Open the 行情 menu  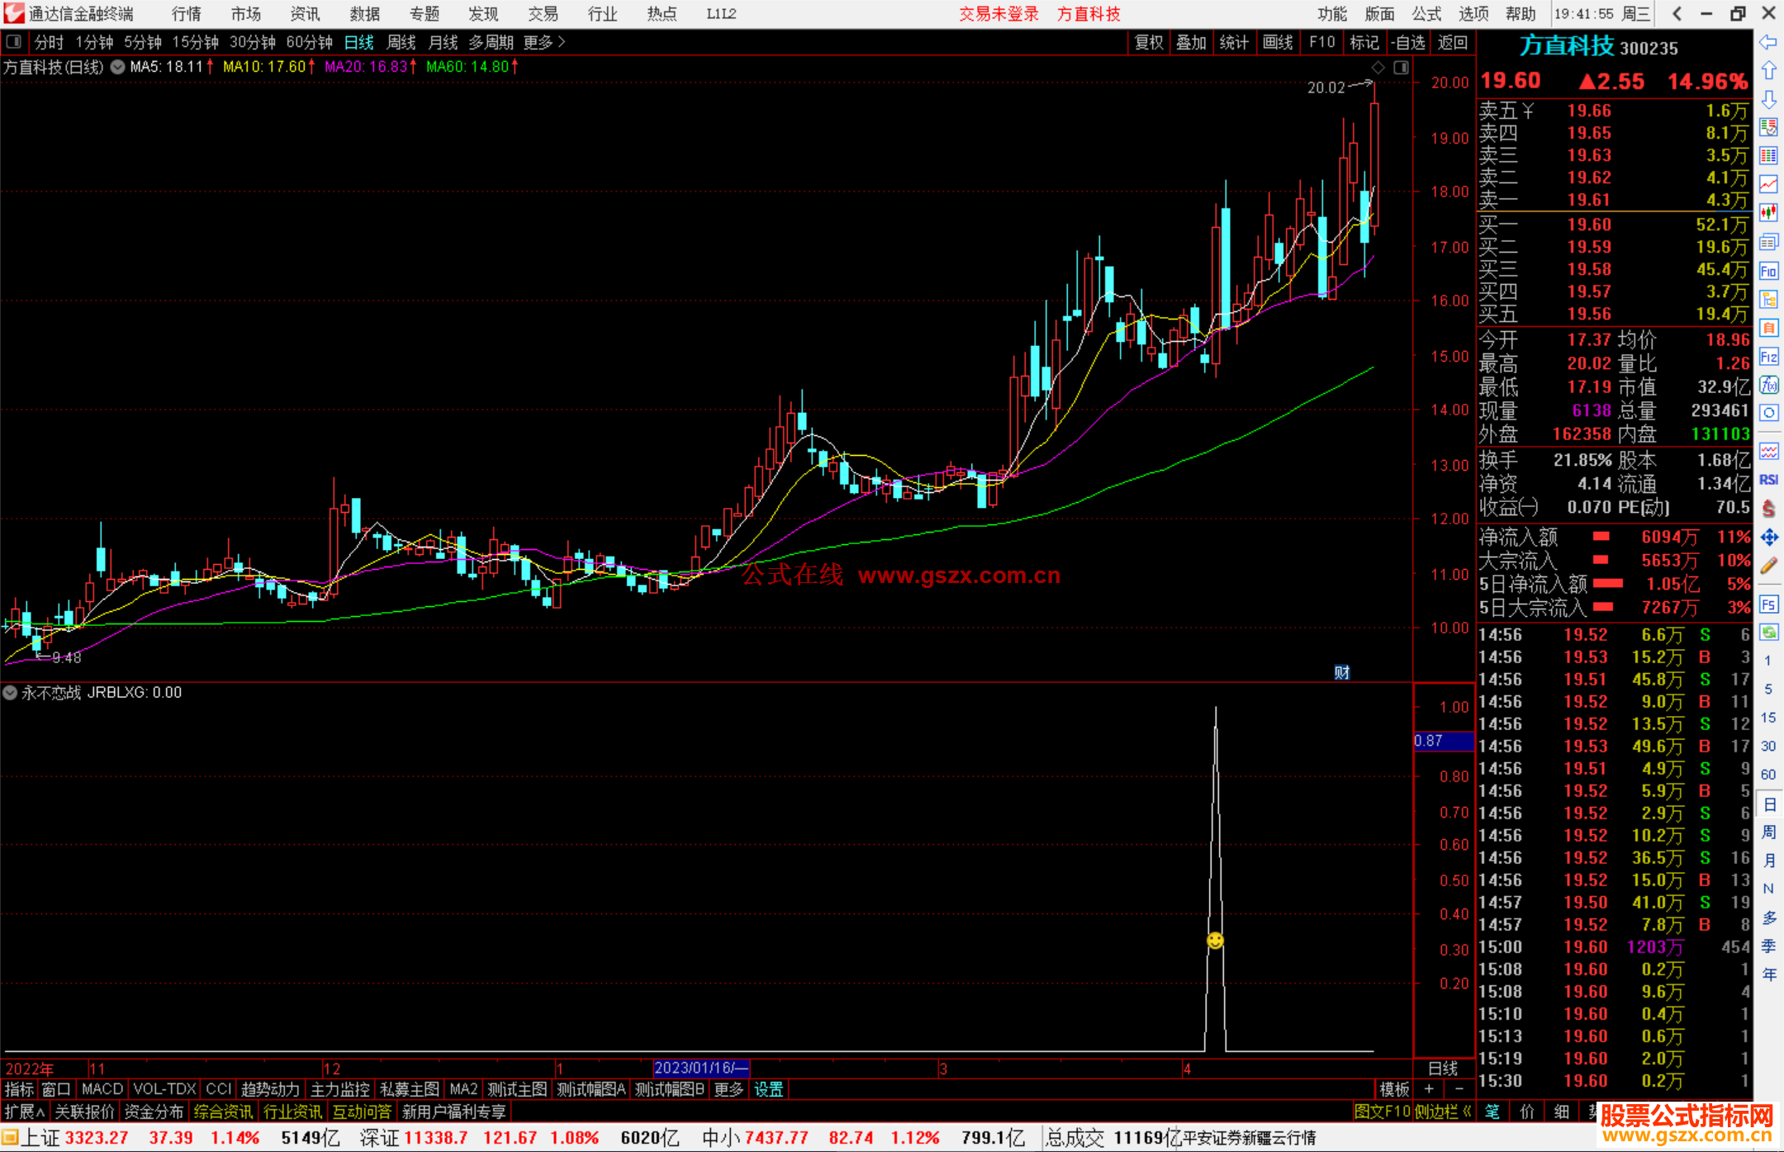pyautogui.click(x=187, y=14)
